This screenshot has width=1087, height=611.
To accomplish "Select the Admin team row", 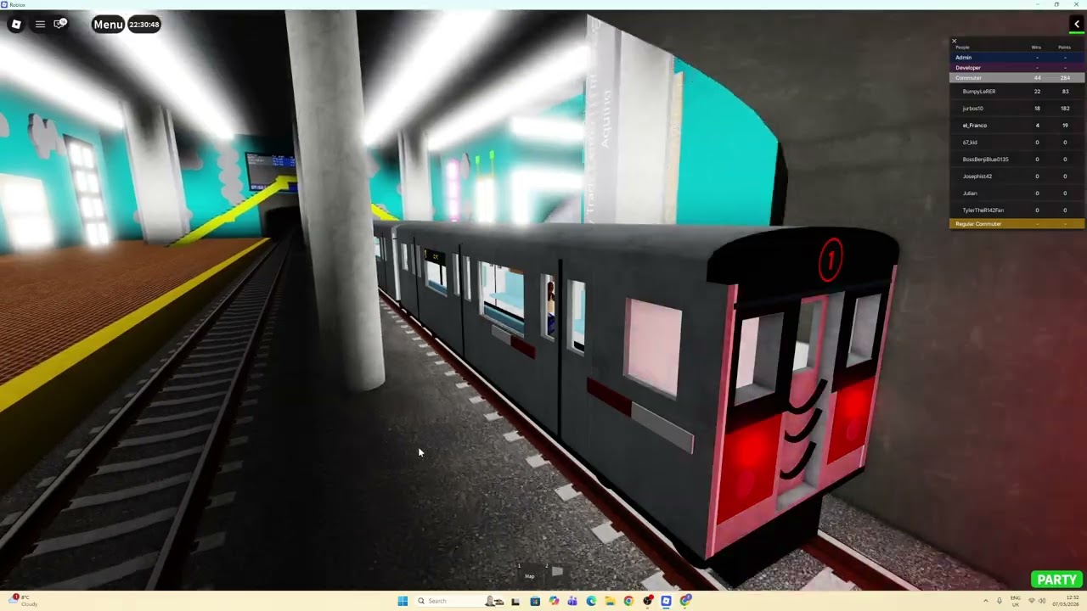I will [1017, 58].
